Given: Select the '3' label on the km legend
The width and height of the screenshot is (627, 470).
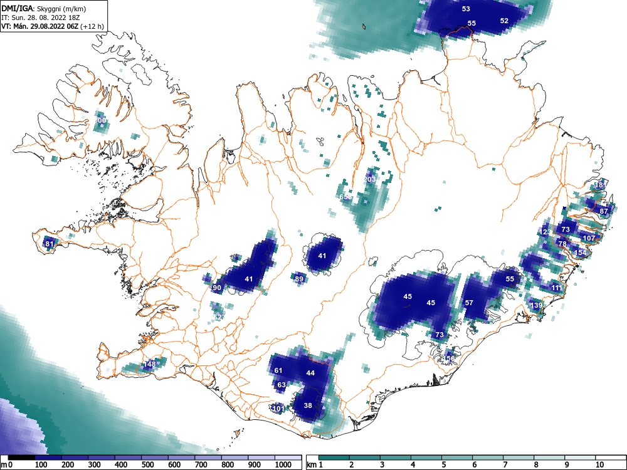Looking at the screenshot, I should click(x=382, y=464).
